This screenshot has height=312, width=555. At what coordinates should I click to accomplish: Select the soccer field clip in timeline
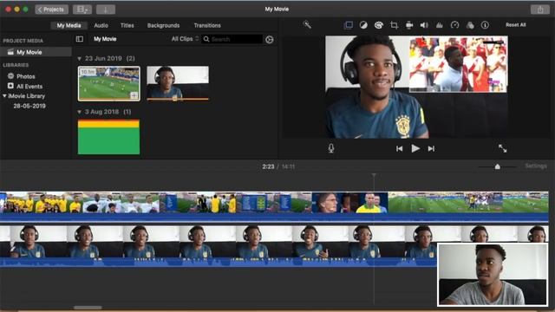[468, 202]
